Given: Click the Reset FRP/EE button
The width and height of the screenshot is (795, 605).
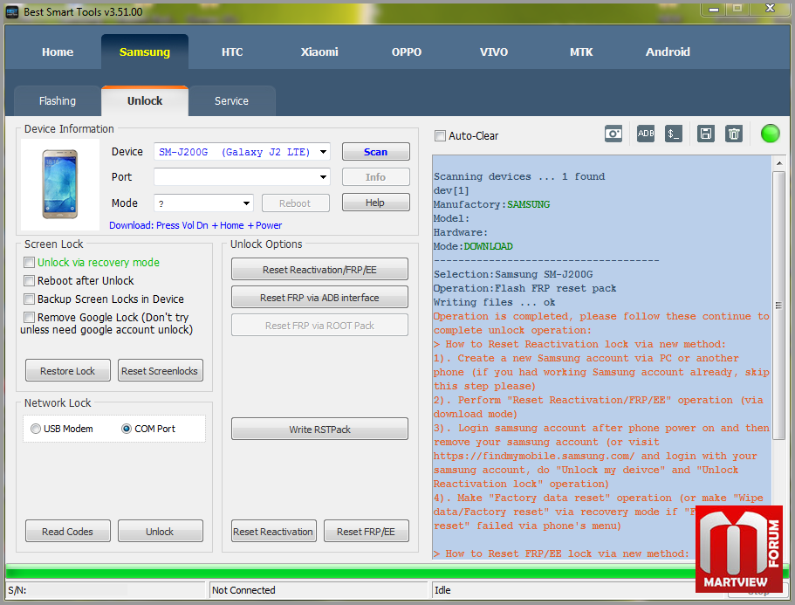Looking at the screenshot, I should point(366,531).
